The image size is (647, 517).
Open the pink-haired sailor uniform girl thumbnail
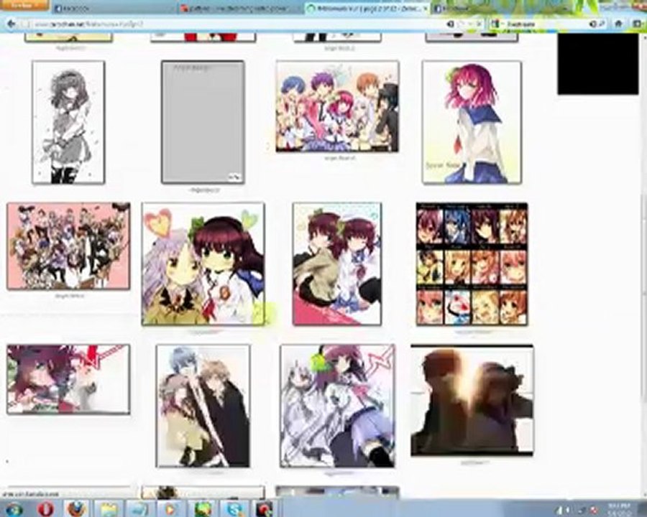(x=472, y=122)
